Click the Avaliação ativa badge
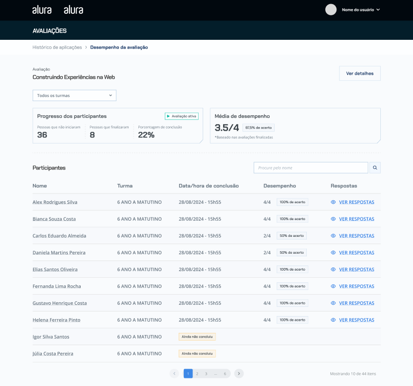413x386 pixels. 182,116
